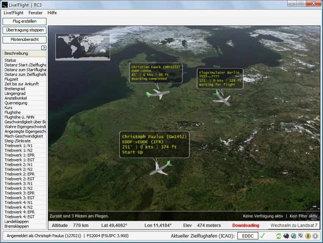Click the ICAO destination field showing EDDC

248,236
